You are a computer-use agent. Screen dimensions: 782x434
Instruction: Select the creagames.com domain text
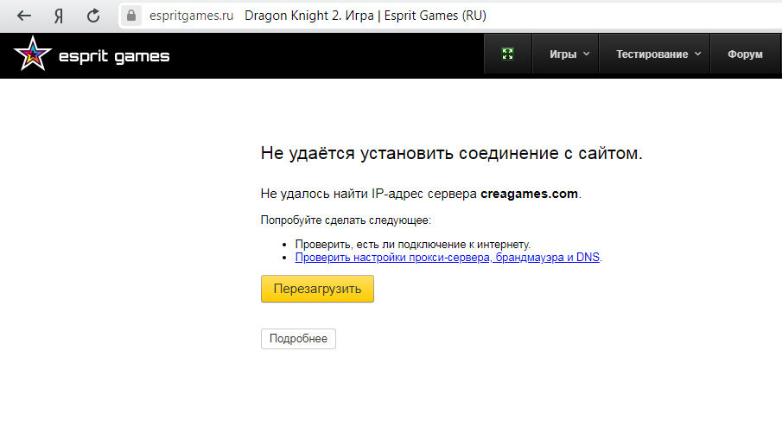[529, 194]
